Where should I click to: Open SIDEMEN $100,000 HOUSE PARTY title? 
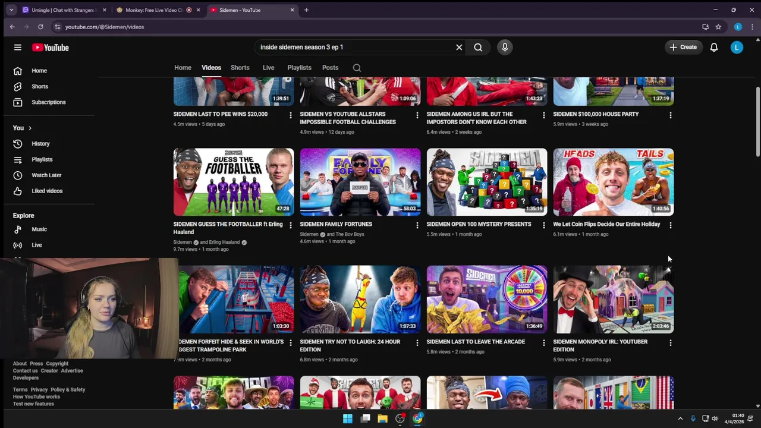[596, 114]
